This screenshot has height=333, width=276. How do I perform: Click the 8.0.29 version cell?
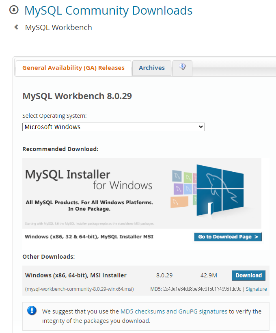tap(164, 275)
